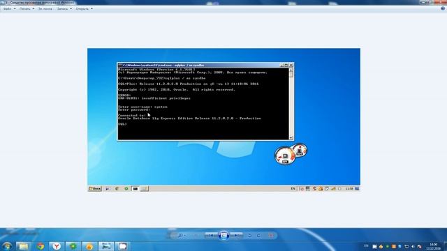The width and height of the screenshot is (447, 251).
Task: Open File Explorer from the taskbar
Action: (24, 246)
